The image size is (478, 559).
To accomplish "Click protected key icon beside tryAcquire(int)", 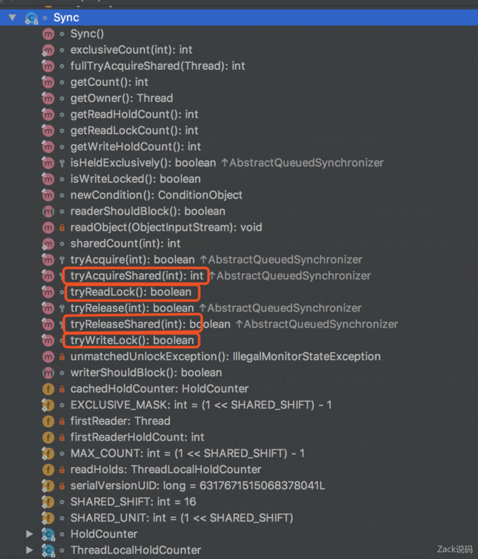I will point(62,260).
